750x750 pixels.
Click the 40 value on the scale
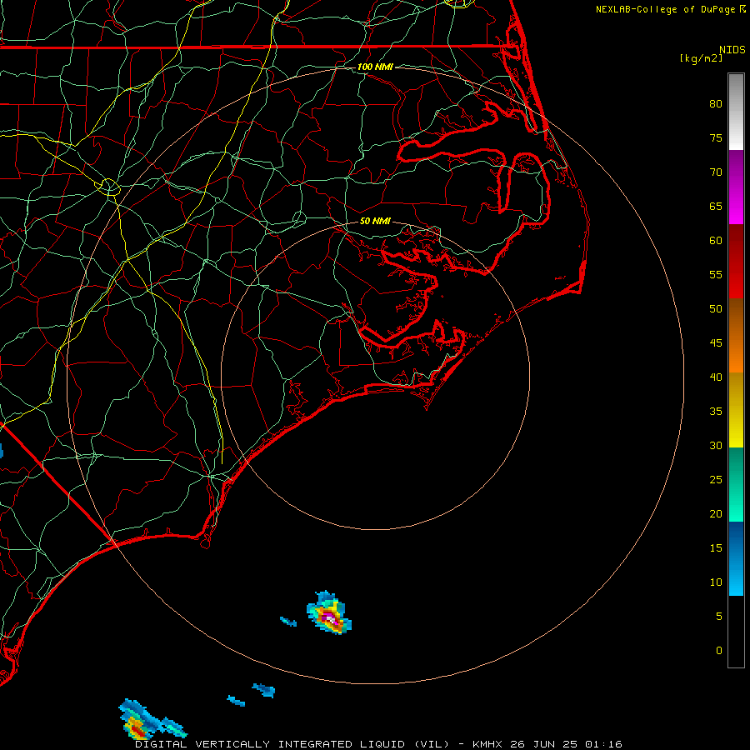coord(716,377)
